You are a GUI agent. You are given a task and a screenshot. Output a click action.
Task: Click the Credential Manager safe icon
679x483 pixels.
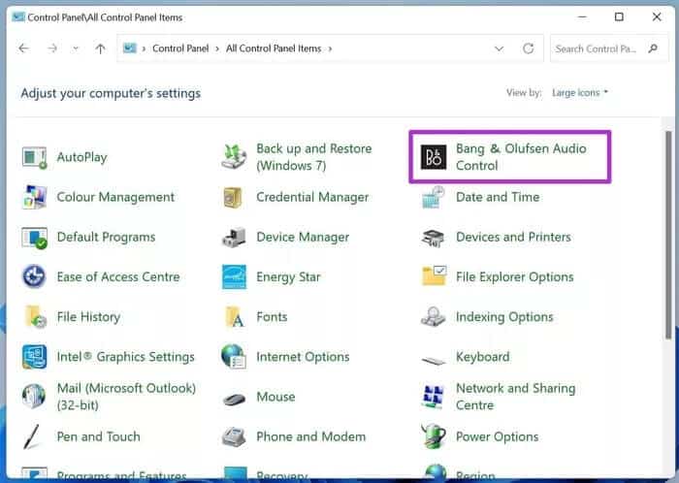coord(233,197)
